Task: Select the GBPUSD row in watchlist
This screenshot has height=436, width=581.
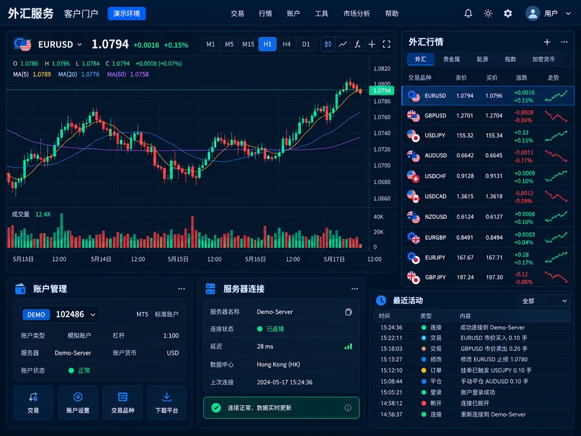Action: 487,116
